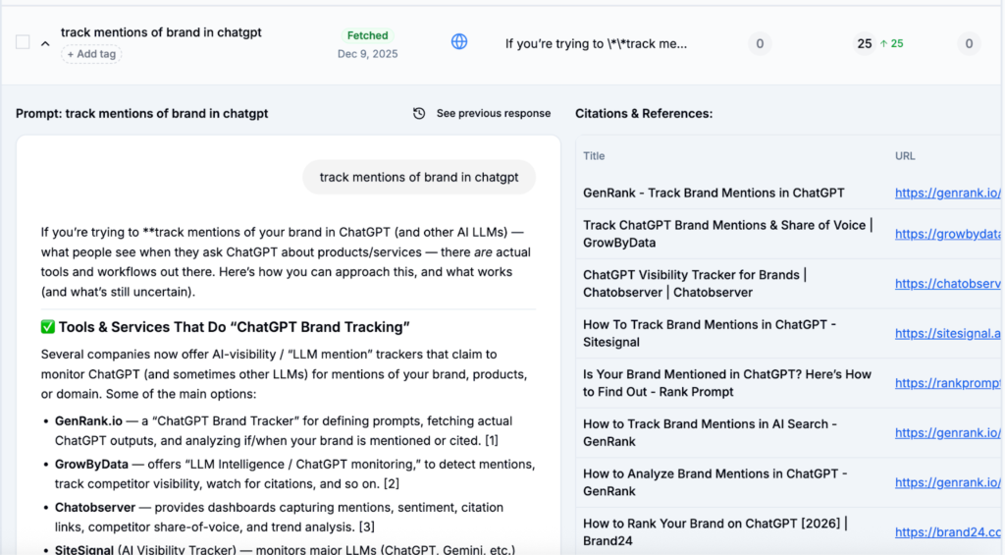Click the Fetched status badge

(368, 35)
